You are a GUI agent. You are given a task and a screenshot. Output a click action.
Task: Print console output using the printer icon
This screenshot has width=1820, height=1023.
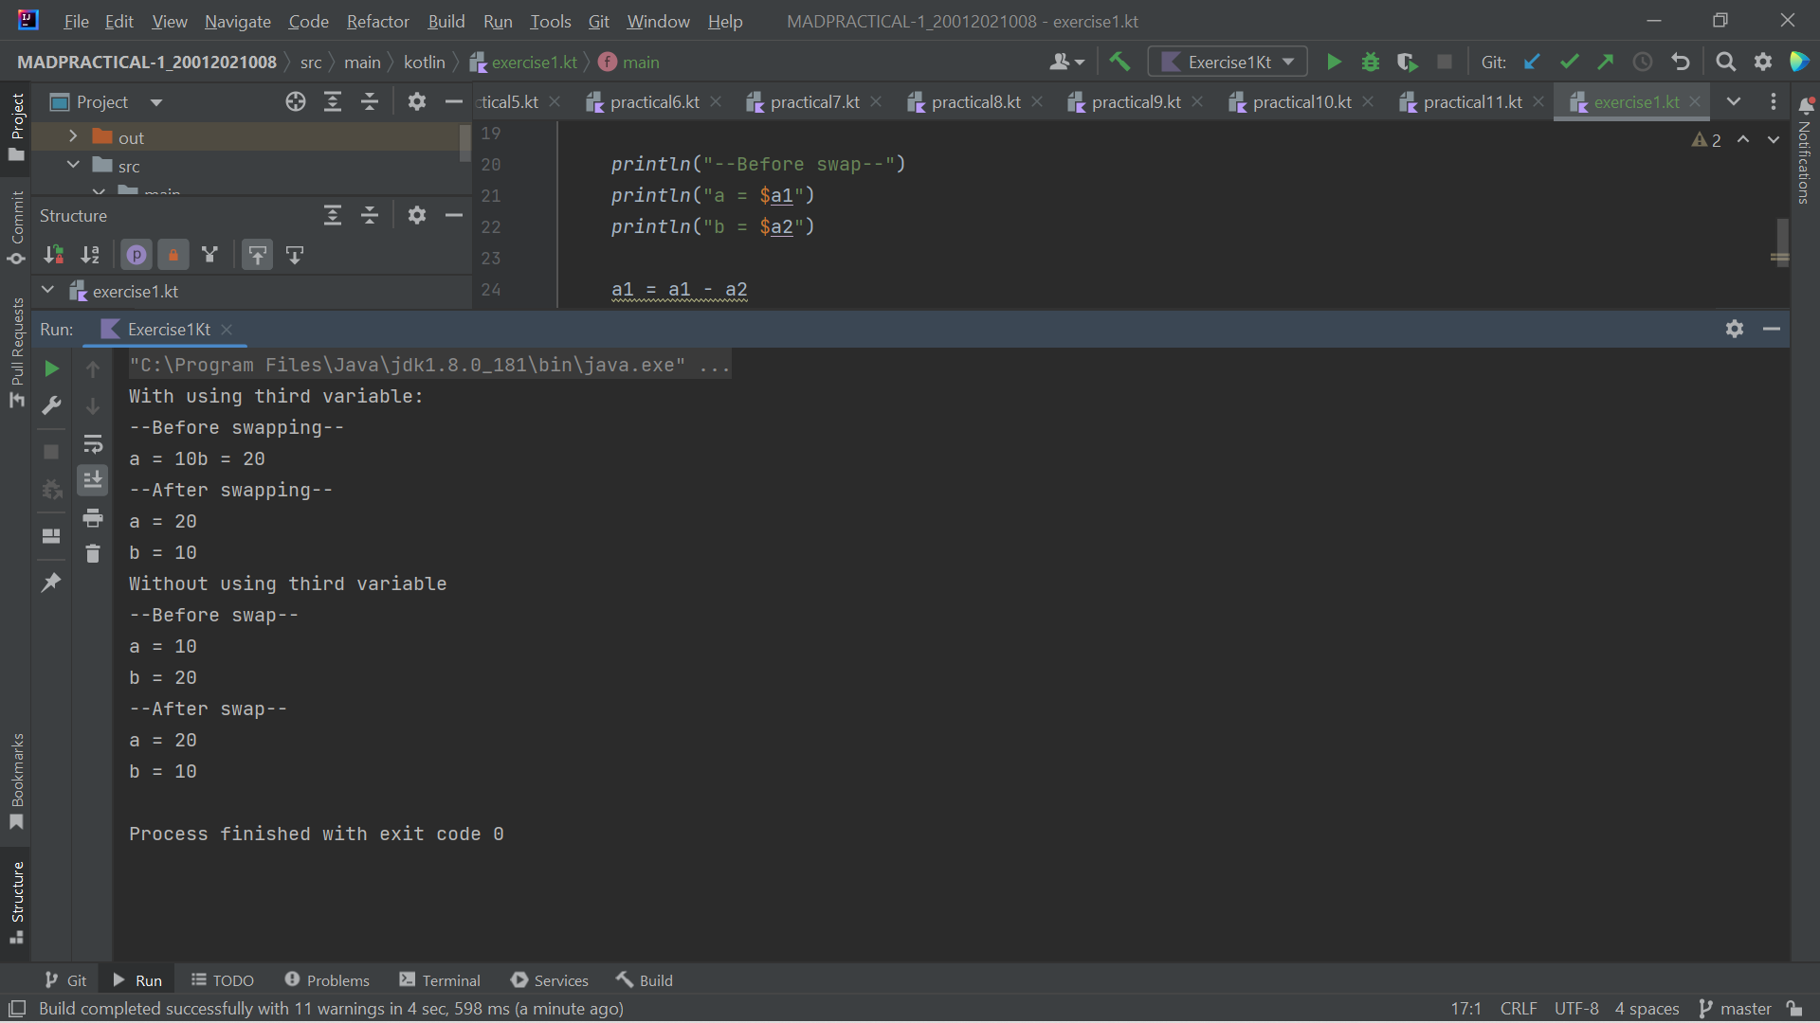(92, 518)
